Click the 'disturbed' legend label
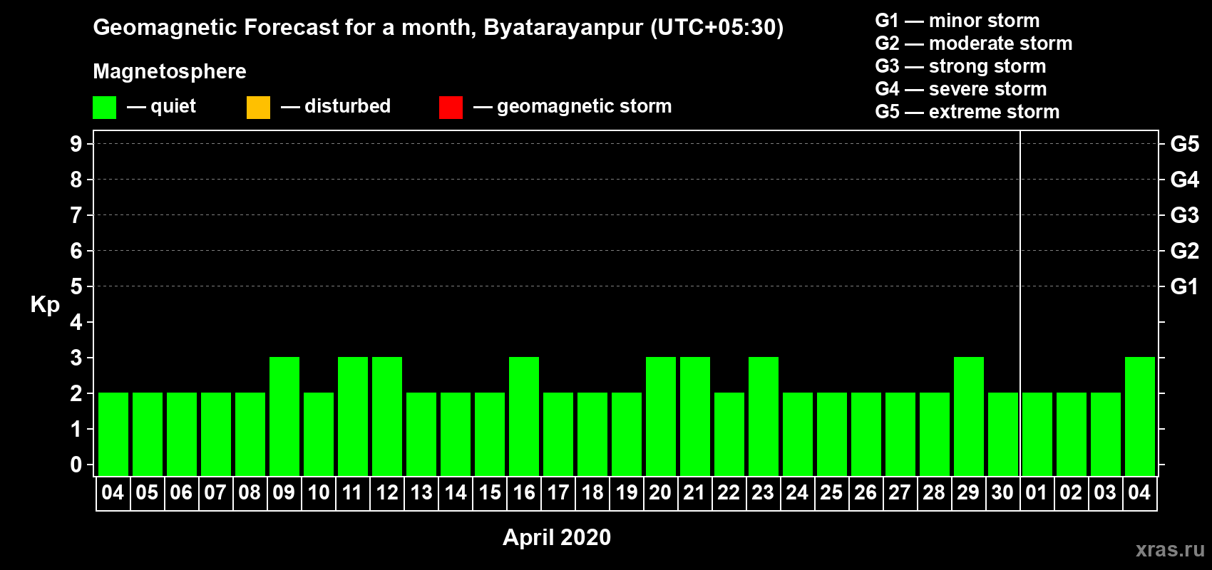Image resolution: width=1212 pixels, height=570 pixels. pyautogui.click(x=347, y=106)
